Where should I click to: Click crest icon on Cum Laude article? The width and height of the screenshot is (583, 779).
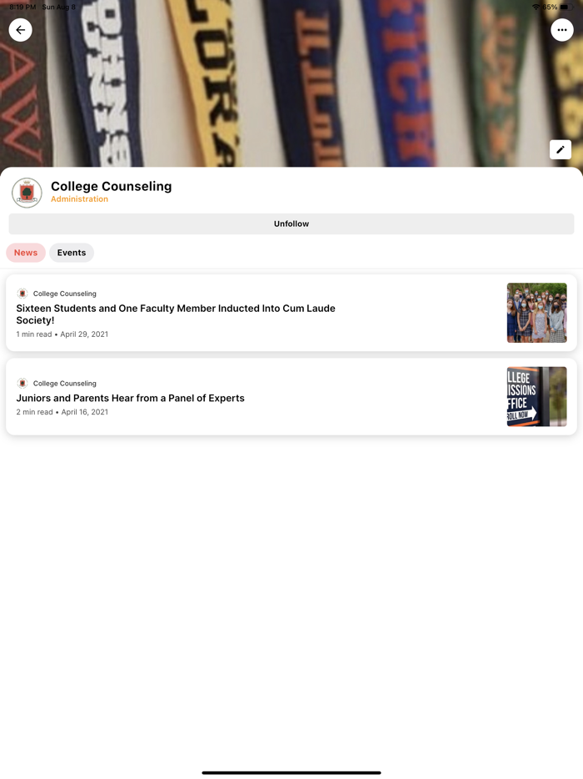click(22, 293)
